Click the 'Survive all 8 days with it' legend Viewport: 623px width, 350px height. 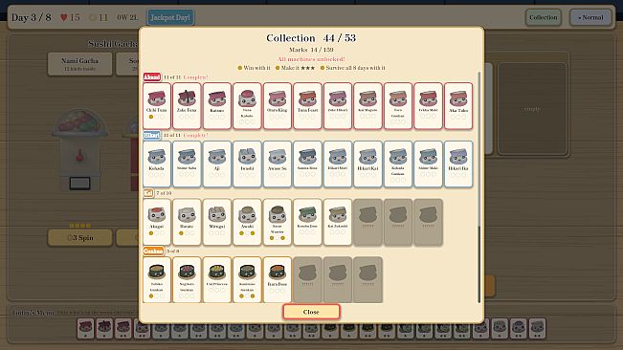click(353, 68)
